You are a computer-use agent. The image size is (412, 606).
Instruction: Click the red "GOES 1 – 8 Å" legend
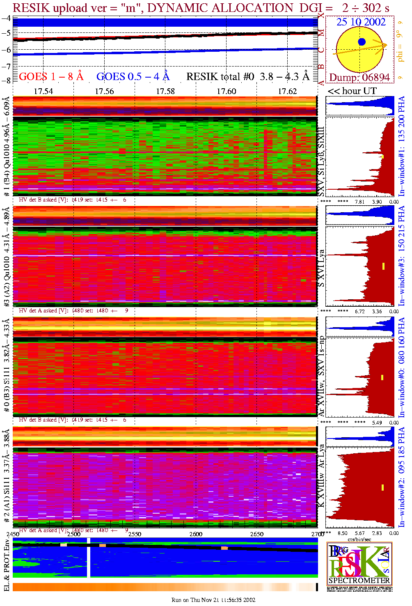click(51, 76)
